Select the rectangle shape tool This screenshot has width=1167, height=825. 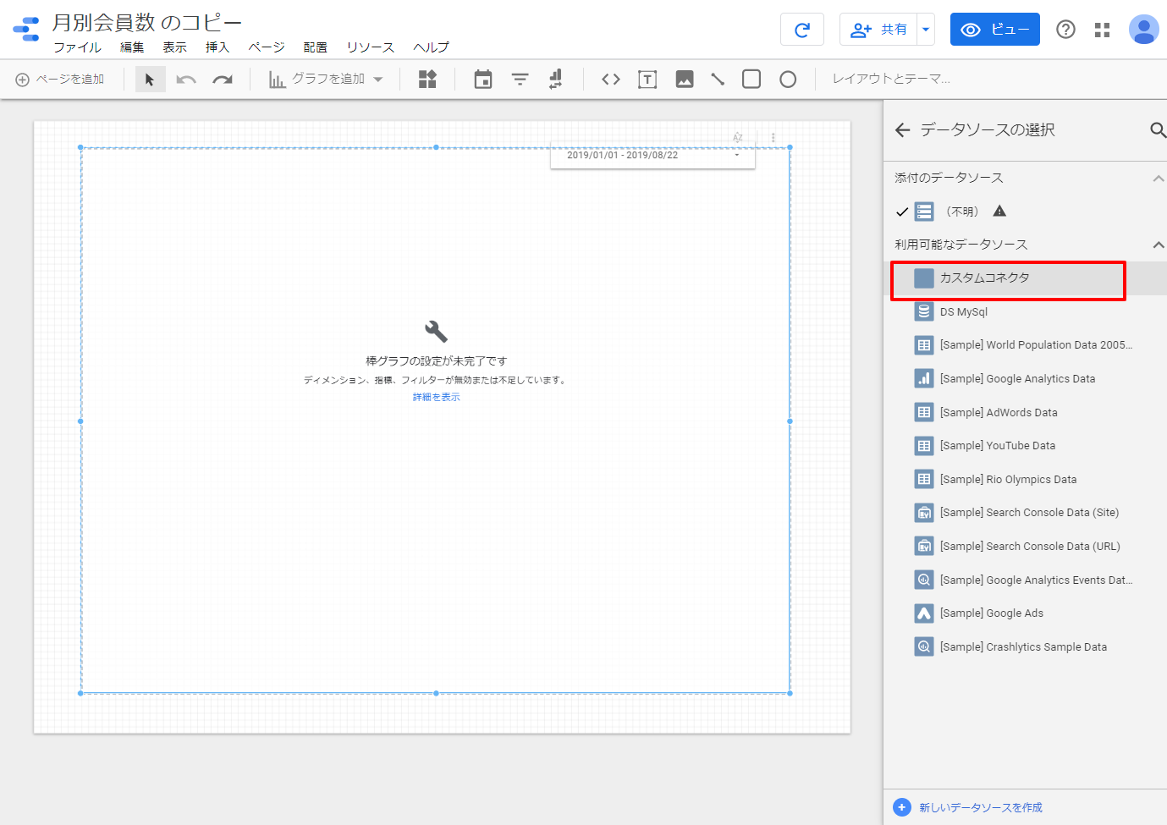point(751,80)
